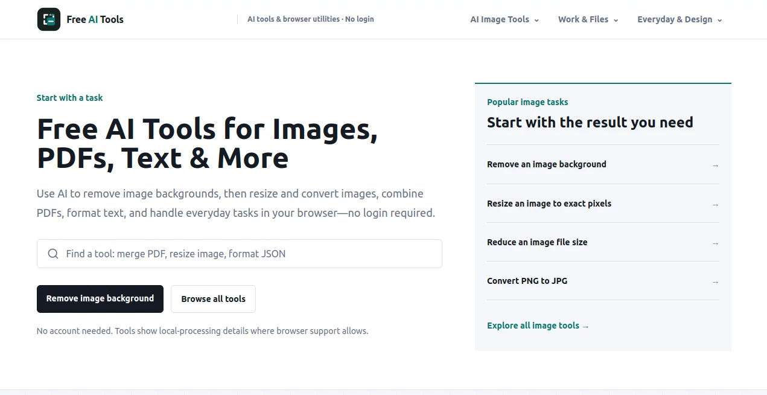Go to Free AI Tools home link
767x395 pixels.
80,19
